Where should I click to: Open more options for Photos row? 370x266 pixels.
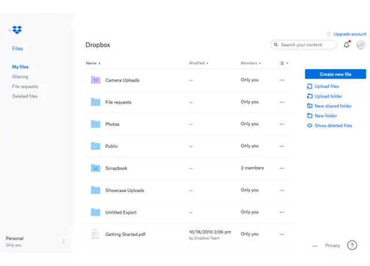(282, 124)
